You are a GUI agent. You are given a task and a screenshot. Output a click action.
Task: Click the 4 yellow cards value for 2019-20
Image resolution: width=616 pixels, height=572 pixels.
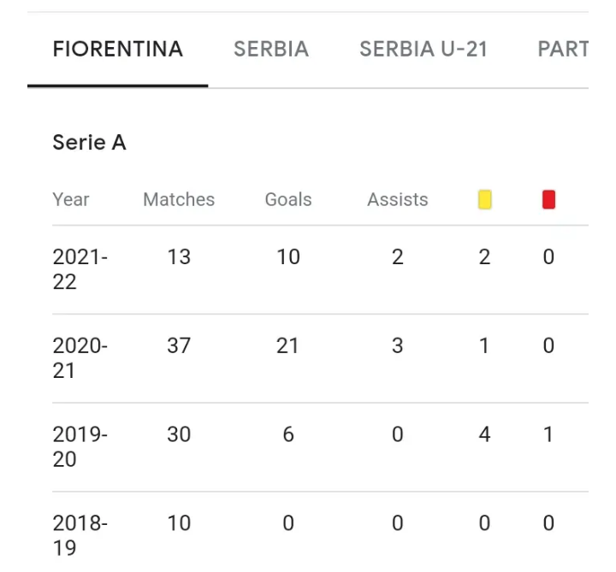484,434
